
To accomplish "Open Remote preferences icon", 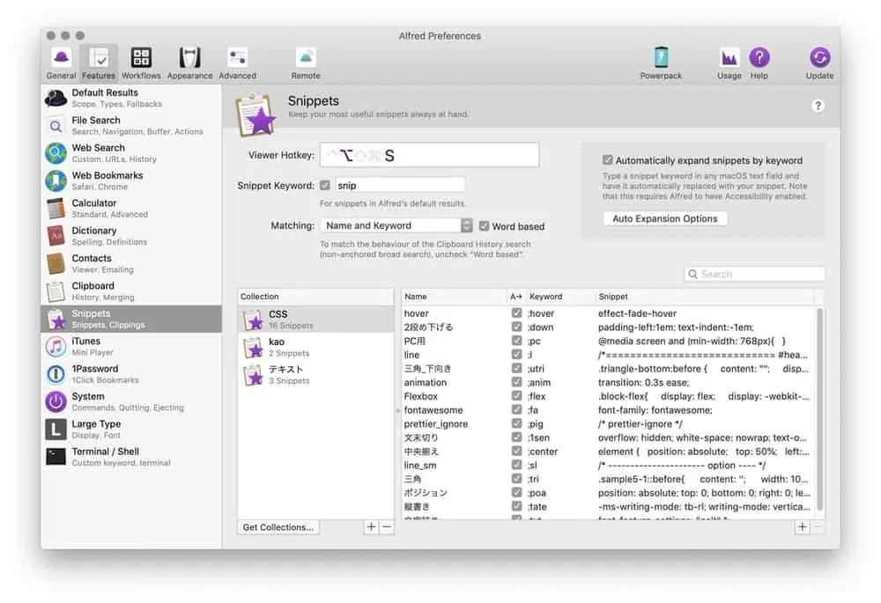I will click(x=306, y=60).
